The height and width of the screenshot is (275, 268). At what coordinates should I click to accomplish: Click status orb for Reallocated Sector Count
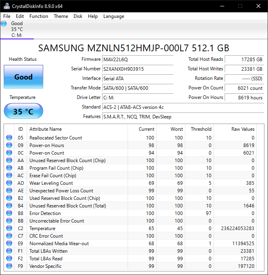(x=9, y=137)
